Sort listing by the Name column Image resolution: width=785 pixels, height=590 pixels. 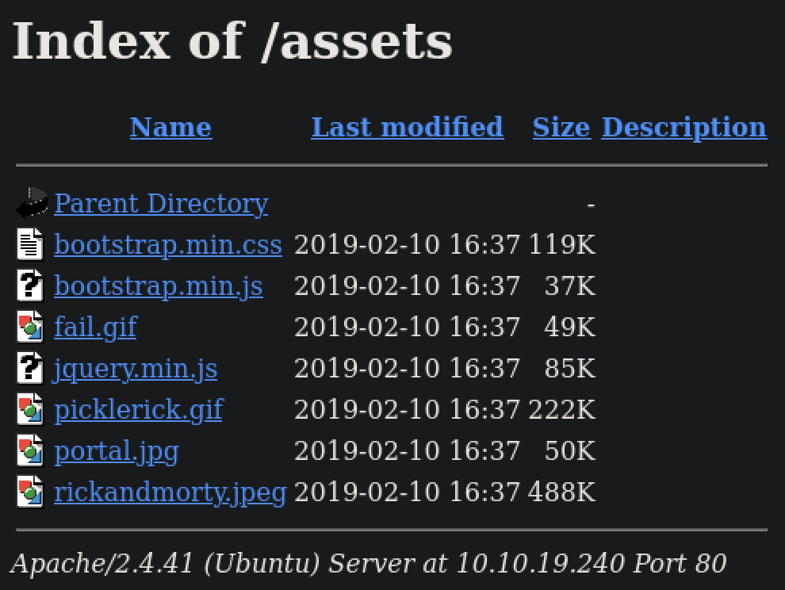(170, 127)
